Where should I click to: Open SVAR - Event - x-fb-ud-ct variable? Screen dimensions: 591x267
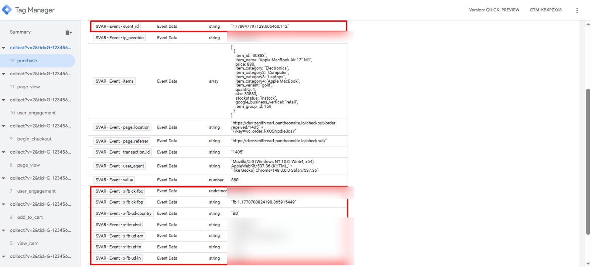pos(118,225)
